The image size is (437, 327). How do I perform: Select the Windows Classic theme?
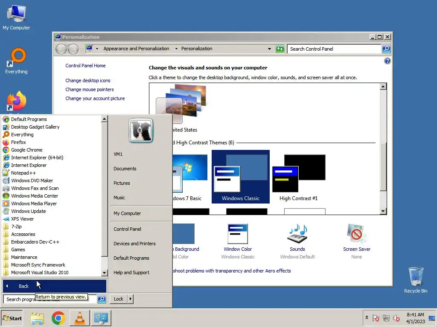click(241, 177)
